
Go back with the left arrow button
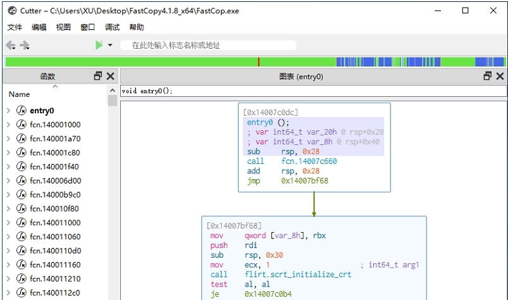click(x=10, y=45)
